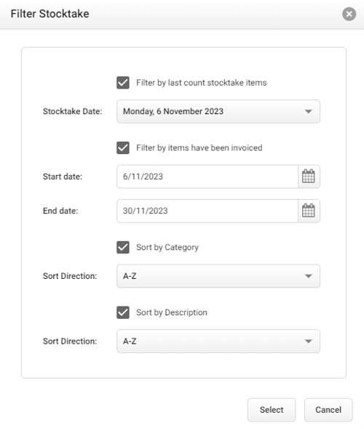Open the End date calendar picker icon
The image size is (364, 433).
coord(309,211)
